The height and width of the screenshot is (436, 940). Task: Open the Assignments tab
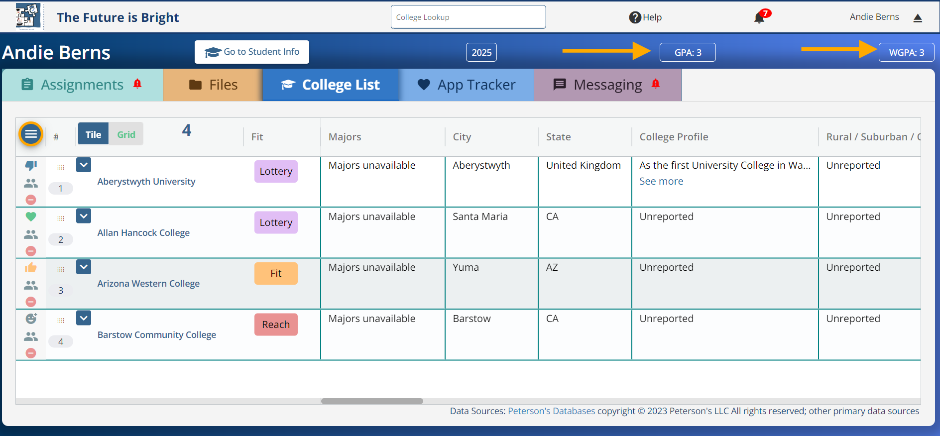click(83, 85)
